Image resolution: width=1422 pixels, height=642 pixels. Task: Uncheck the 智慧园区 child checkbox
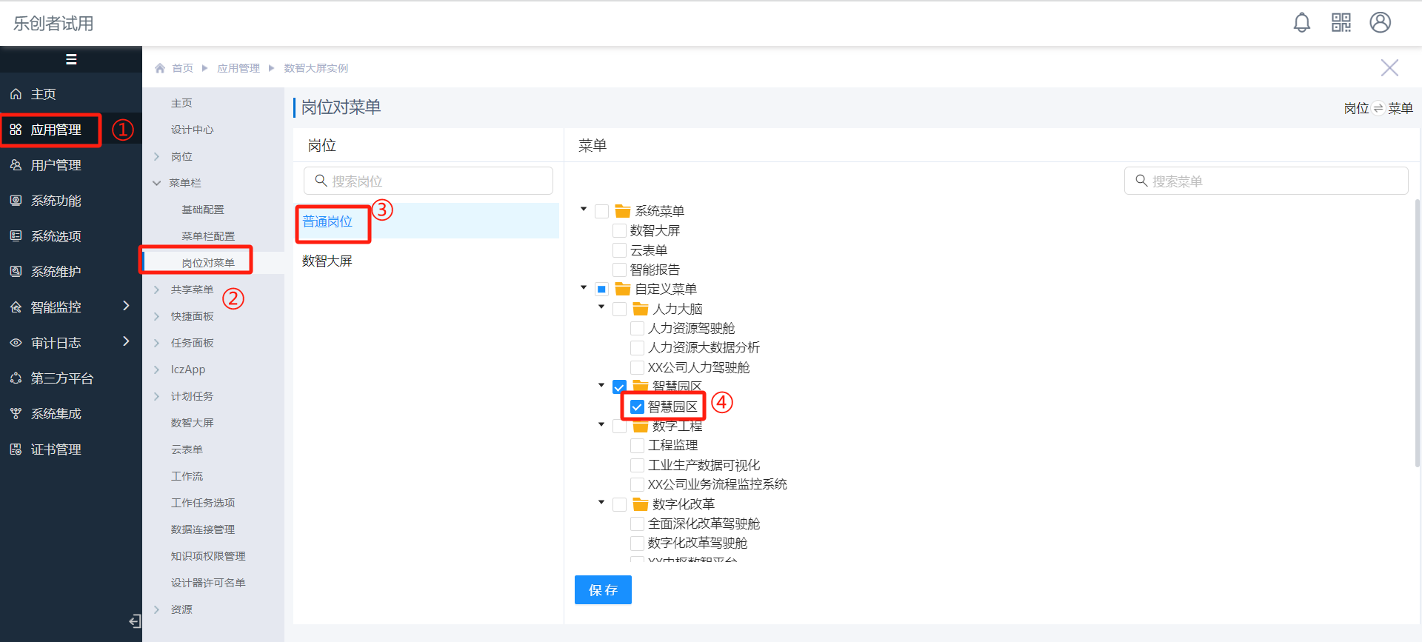[637, 407]
